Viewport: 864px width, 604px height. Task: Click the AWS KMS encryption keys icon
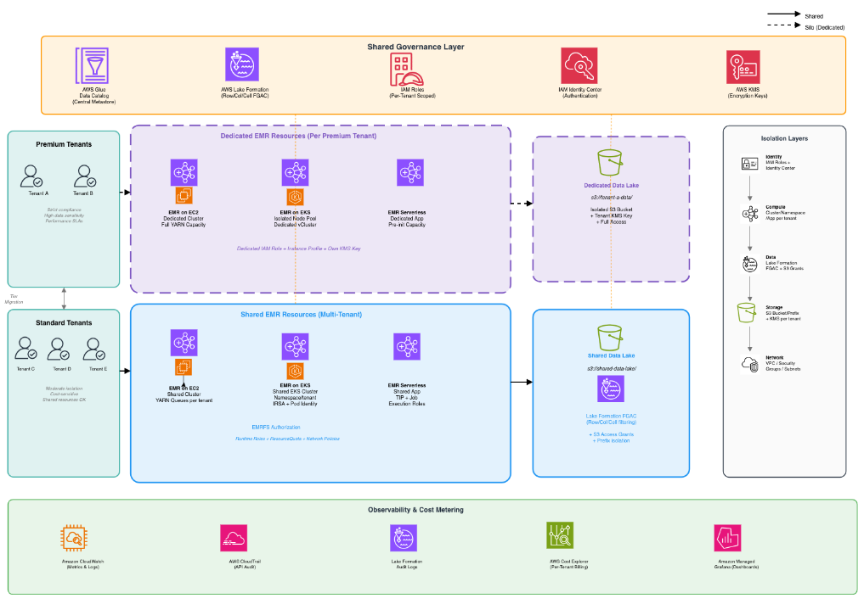[x=743, y=67]
